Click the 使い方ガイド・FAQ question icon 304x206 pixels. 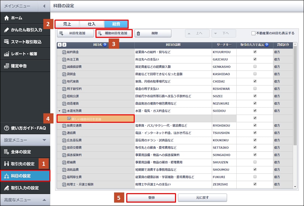[6, 128]
